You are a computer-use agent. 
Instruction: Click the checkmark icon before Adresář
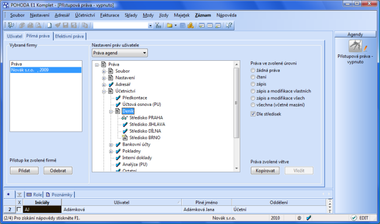(111, 84)
